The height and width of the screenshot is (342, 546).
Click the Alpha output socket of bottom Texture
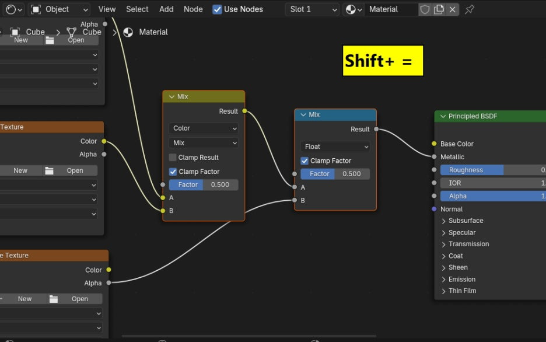pos(108,283)
